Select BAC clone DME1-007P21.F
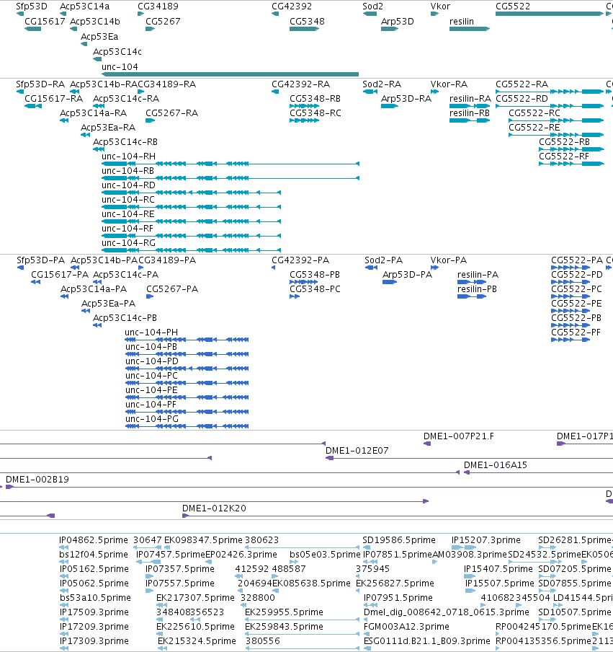This screenshot has width=613, height=652. [x=459, y=436]
